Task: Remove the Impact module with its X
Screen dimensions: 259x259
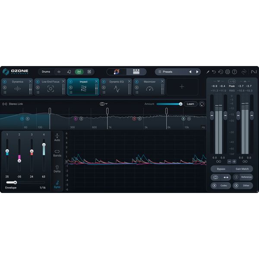Action: (96, 81)
